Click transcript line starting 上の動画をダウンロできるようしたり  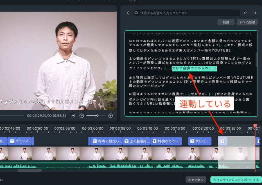[x=190, y=59]
